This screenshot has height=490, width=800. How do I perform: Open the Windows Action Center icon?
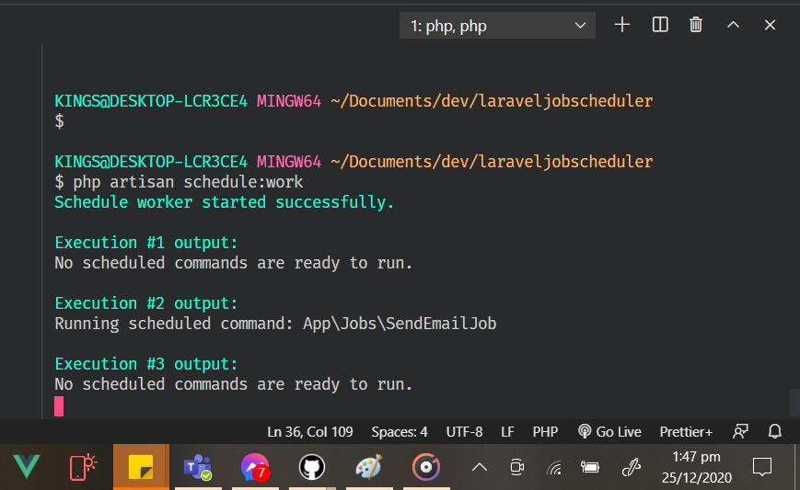(x=762, y=467)
